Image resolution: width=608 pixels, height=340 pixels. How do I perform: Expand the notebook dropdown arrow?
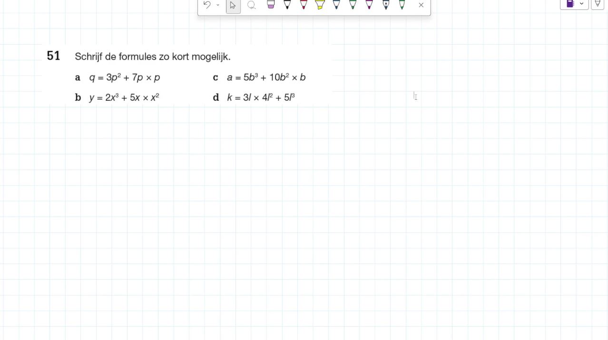coord(581,4)
